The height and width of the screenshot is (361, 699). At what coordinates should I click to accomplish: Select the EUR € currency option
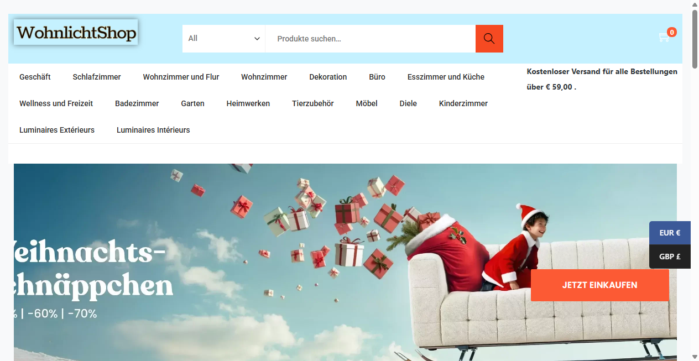pyautogui.click(x=670, y=232)
